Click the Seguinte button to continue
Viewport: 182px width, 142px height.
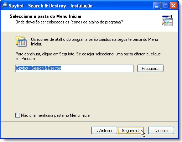pos(131,131)
